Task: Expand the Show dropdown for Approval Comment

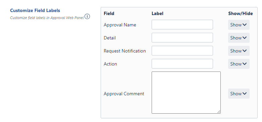Action: [x=239, y=94]
